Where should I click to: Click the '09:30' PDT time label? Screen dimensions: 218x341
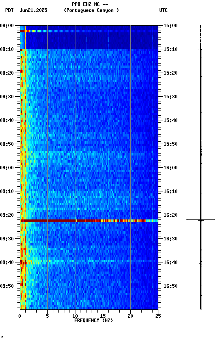[x=7, y=239]
